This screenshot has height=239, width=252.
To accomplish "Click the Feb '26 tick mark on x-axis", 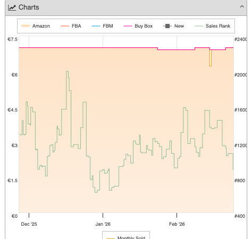I will (x=177, y=215).
